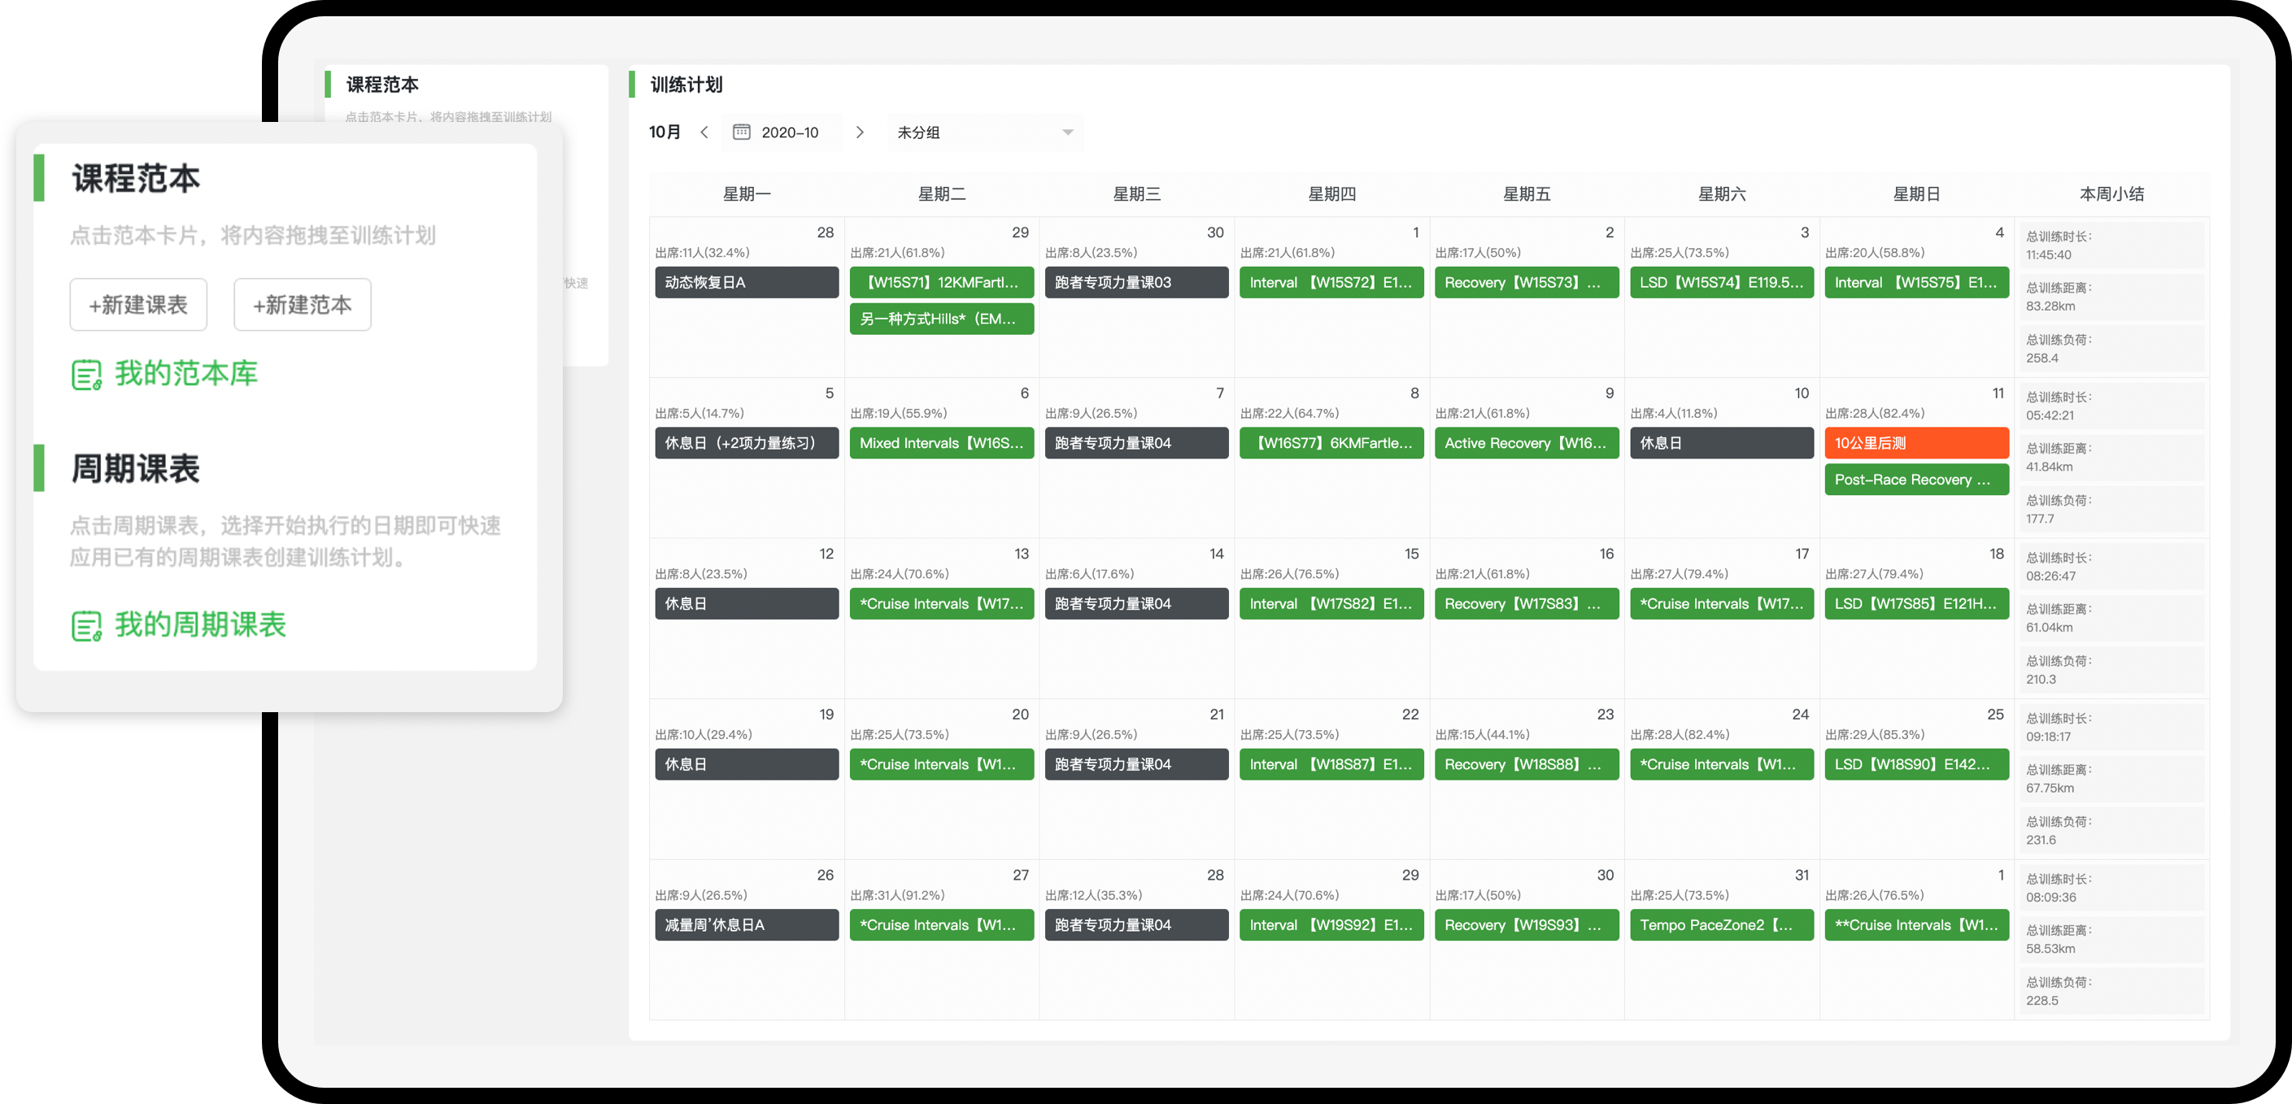
Task: Go to next month arrow
Action: pos(860,133)
